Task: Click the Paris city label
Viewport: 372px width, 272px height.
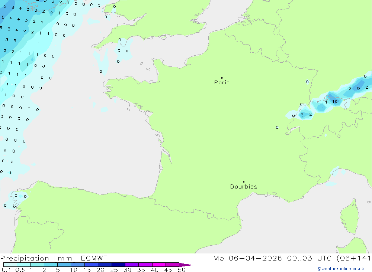Action: (x=222, y=82)
